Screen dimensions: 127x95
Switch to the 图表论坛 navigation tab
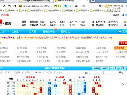[65, 31]
